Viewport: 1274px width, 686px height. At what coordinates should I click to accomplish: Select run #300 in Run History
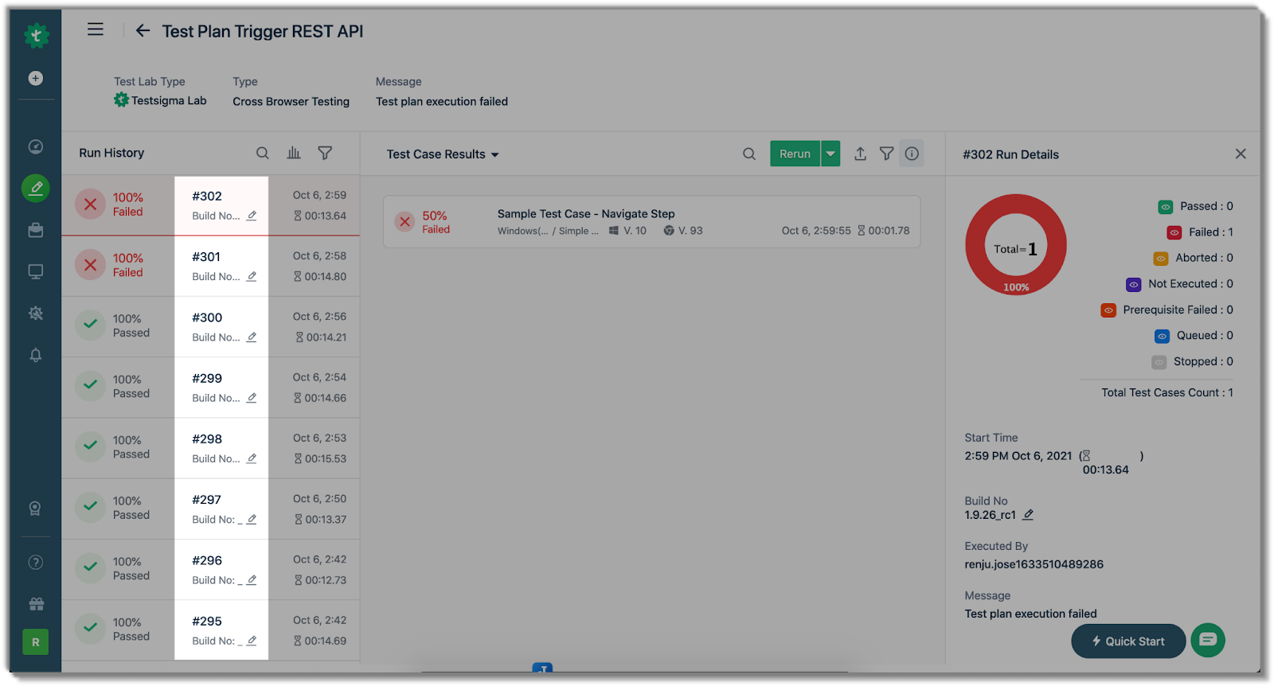click(x=211, y=326)
